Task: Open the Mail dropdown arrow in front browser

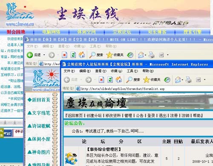Action: (182, 80)
